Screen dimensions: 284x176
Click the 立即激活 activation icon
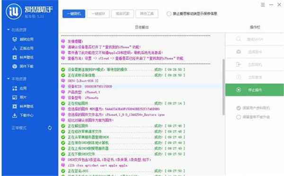(239, 77)
